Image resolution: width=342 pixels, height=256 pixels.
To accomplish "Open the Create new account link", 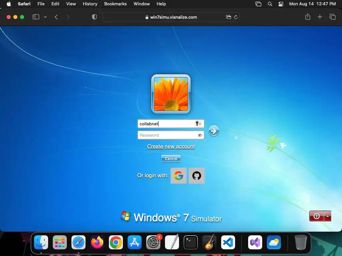I will pyautogui.click(x=171, y=147).
